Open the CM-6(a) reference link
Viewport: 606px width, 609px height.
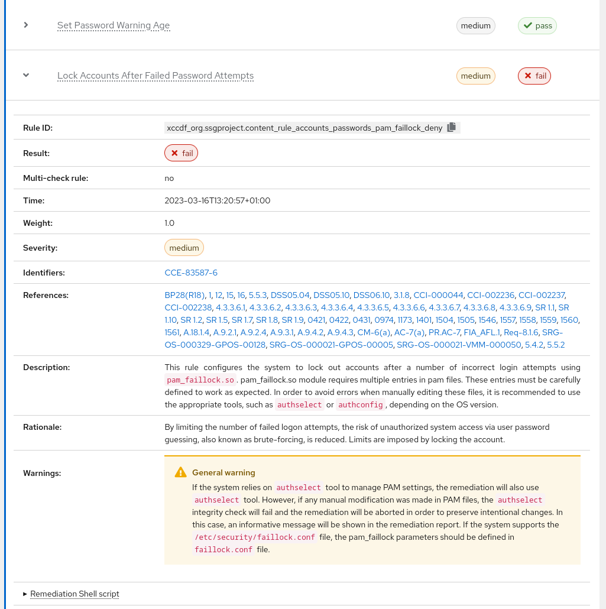(x=374, y=332)
